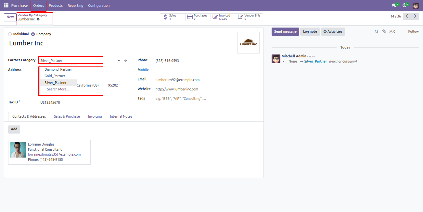The width and height of the screenshot is (423, 212).
Task: Click the empty Mobile field
Action: (x=207, y=70)
